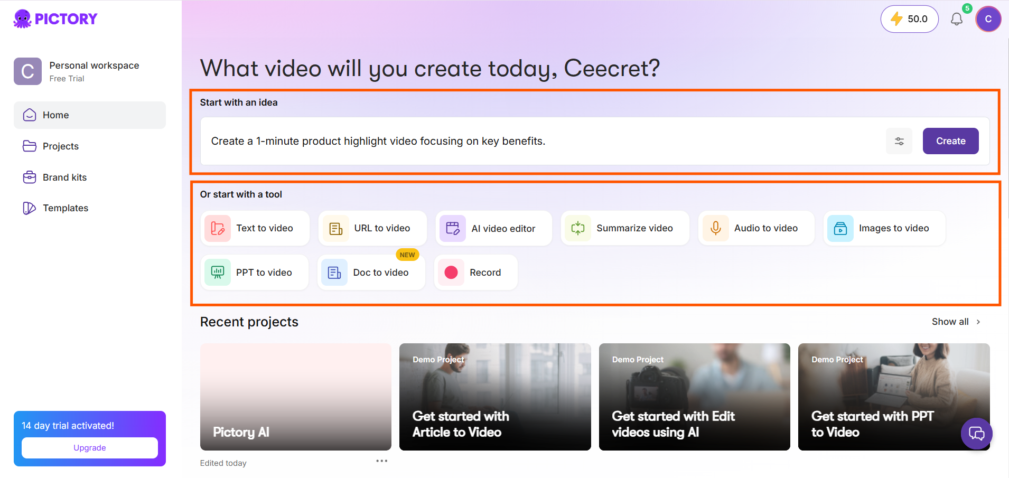Screen dimensions: 1009x478
Task: Open Get started with Edit videos demo
Action: 695,397
